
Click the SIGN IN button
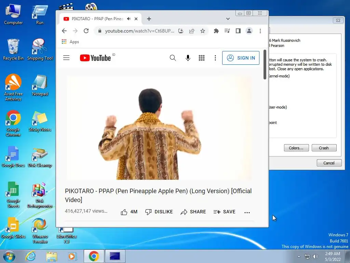[241, 58]
